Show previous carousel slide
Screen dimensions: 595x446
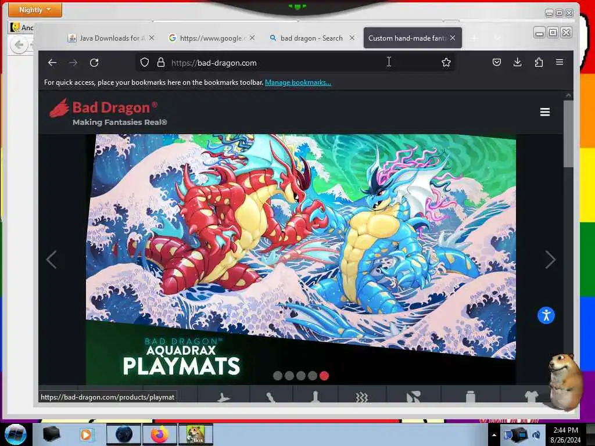pos(51,260)
